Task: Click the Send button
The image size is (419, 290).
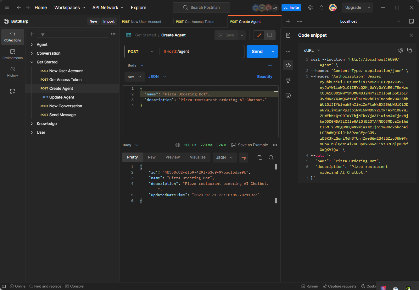Action: tap(257, 51)
